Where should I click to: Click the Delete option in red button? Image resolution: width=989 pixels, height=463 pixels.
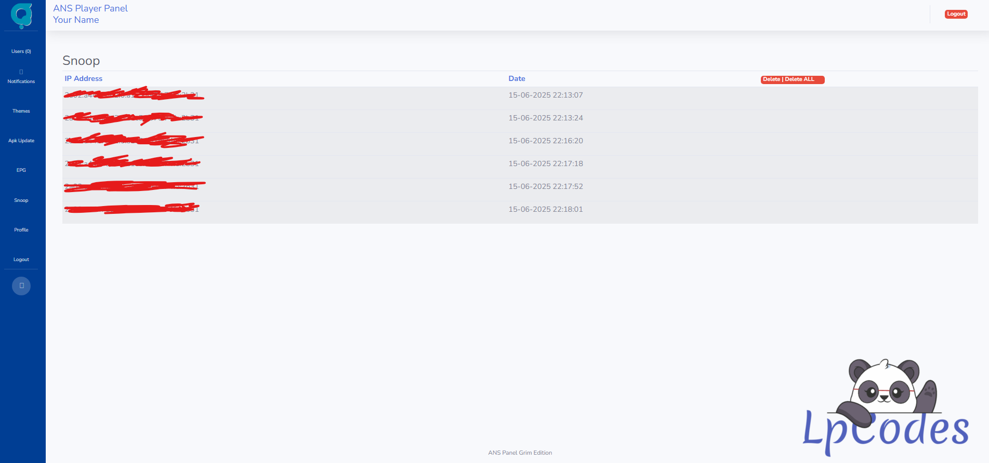coord(771,79)
